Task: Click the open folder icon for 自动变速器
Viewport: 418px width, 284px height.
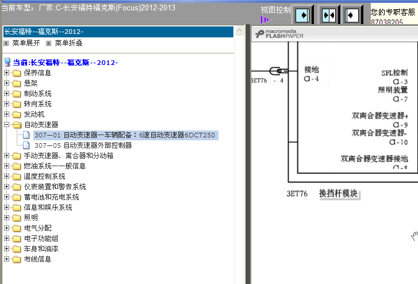Action: 17,125
